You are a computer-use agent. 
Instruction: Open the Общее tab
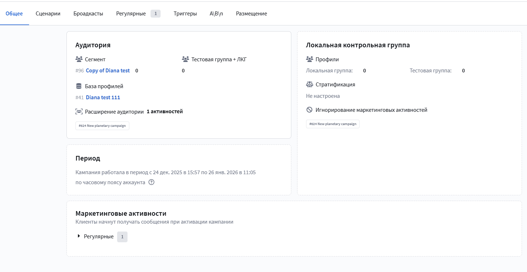click(x=14, y=14)
